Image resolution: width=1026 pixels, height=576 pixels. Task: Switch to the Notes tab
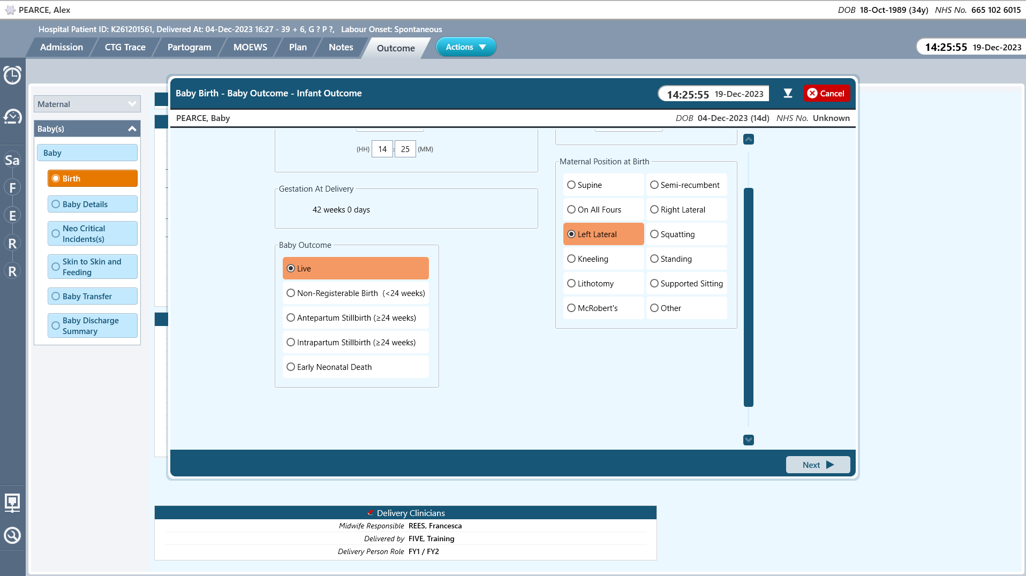(341, 47)
